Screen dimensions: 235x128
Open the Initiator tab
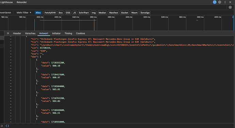56,33
